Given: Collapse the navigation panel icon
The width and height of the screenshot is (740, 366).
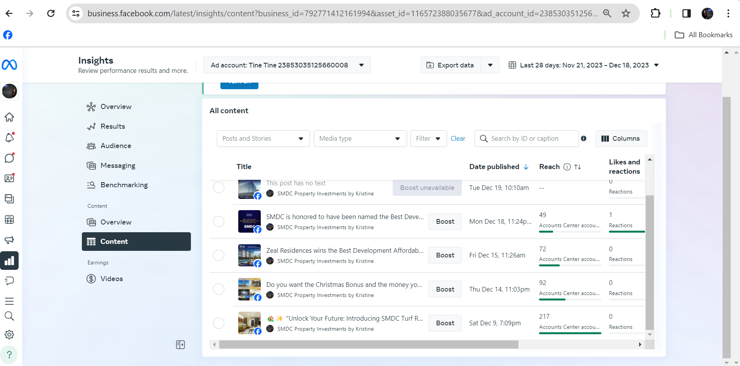Looking at the screenshot, I should tap(180, 345).
